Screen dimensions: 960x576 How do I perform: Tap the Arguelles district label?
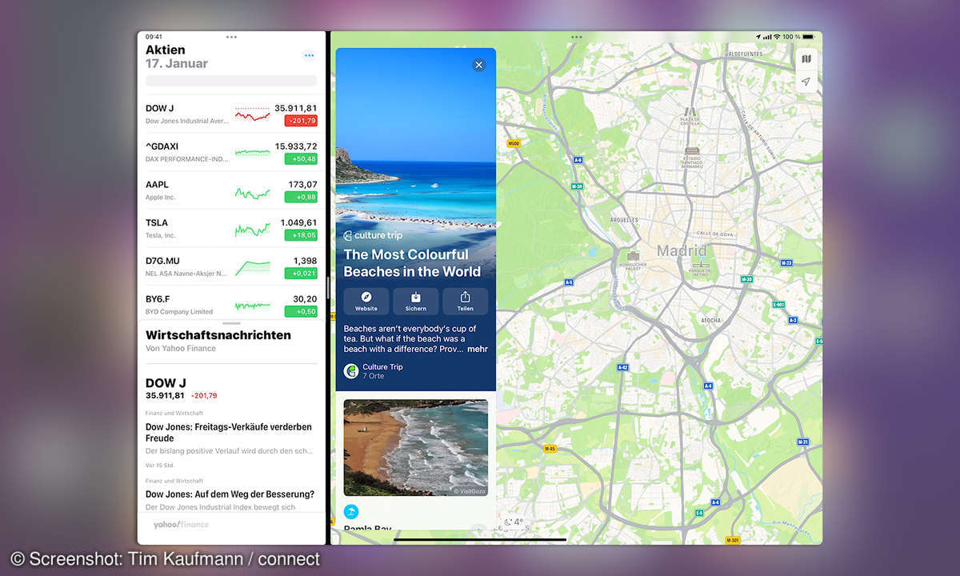click(x=624, y=219)
